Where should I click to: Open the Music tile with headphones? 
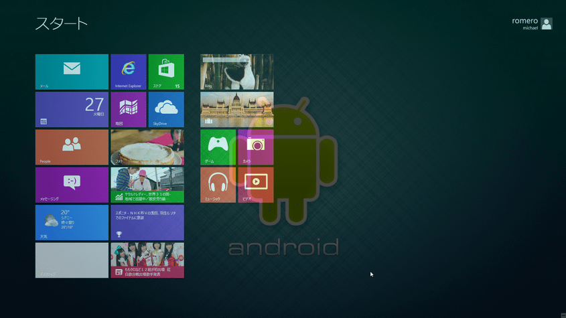218,185
